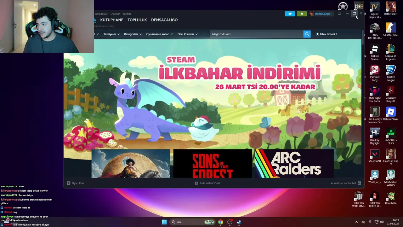The image size is (403, 227).
Task: Open clock and date in taskbar
Action: point(393,222)
